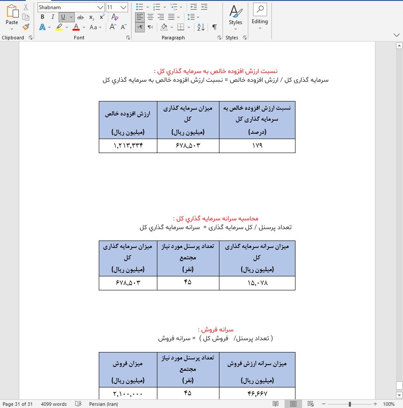Viewport: 403px width, 408px height.
Task: Click Page 31 of 31 indicator
Action: (x=17, y=404)
